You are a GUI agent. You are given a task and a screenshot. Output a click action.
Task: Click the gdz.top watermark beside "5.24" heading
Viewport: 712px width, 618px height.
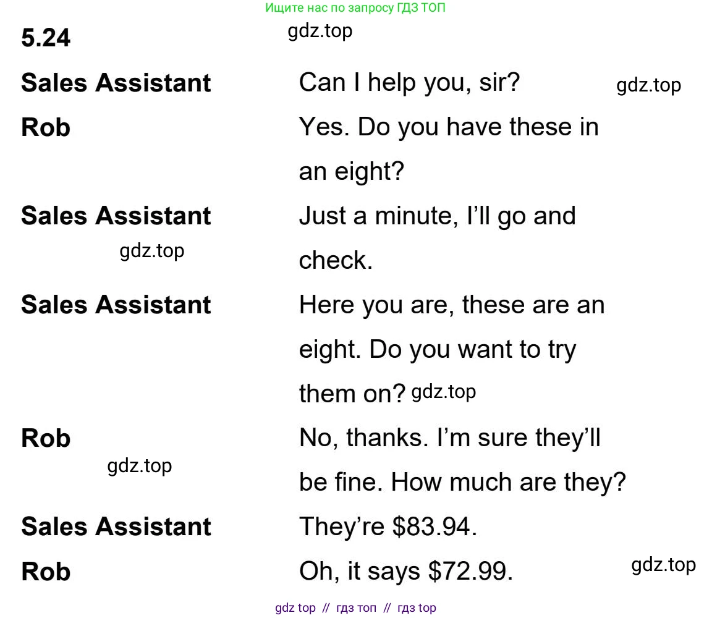pyautogui.click(x=320, y=30)
